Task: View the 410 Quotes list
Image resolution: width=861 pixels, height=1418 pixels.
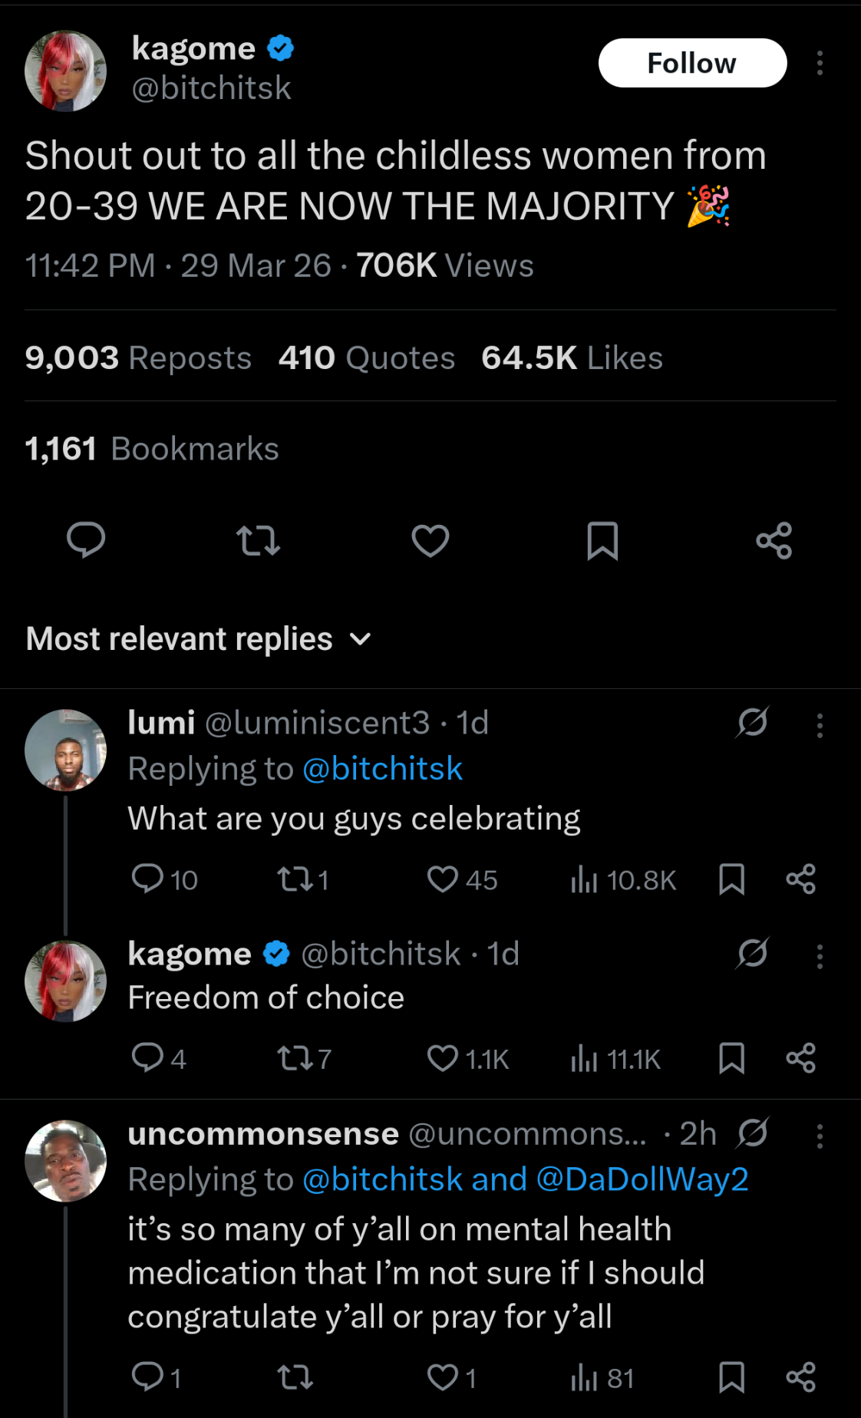Action: (367, 358)
